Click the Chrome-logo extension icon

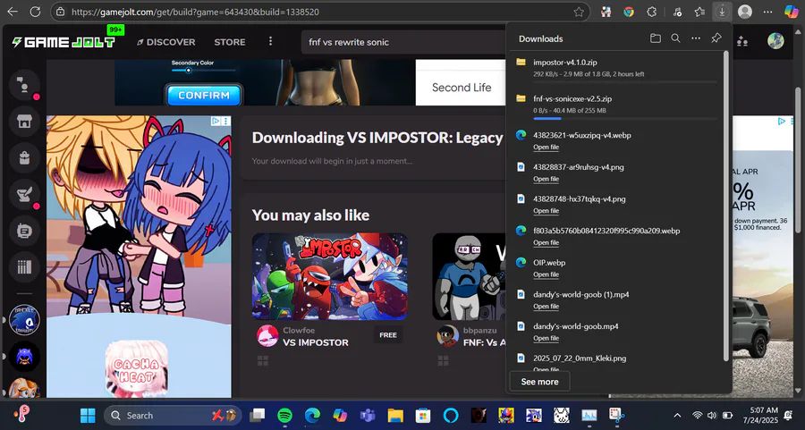pyautogui.click(x=629, y=12)
